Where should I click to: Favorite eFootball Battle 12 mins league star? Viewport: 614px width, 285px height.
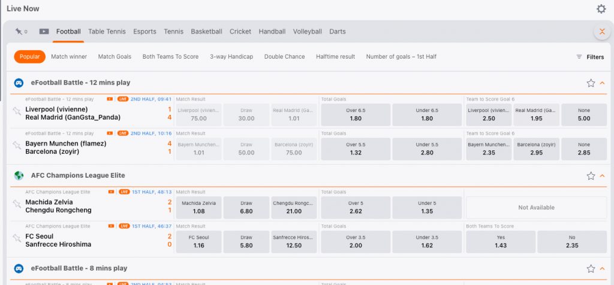[591, 83]
